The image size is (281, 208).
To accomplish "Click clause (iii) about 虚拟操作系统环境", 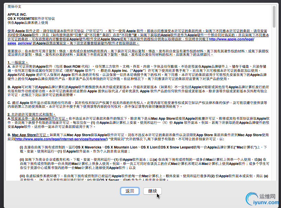I will [144, 178].
